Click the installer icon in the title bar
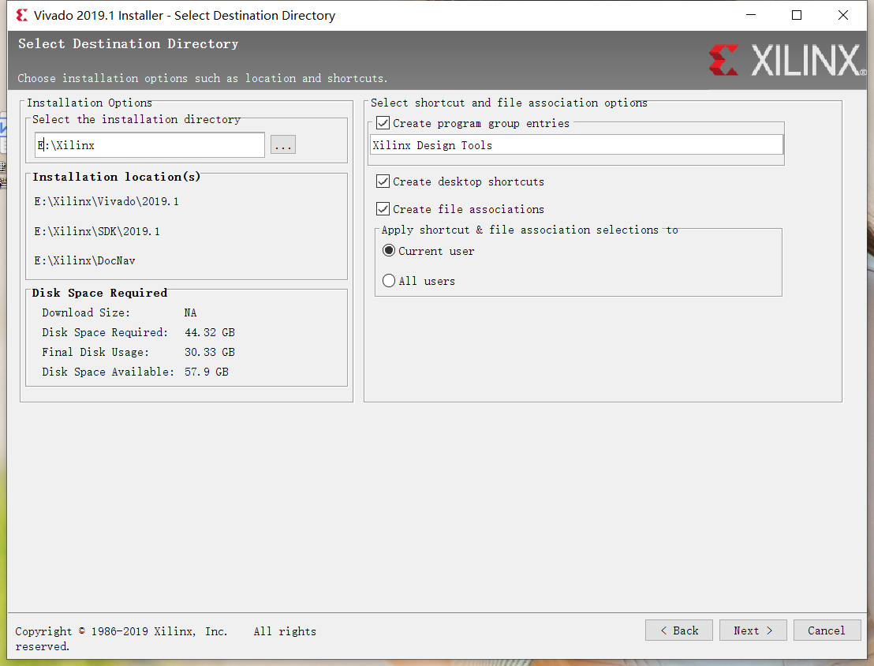This screenshot has height=666, width=874. pyautogui.click(x=22, y=15)
